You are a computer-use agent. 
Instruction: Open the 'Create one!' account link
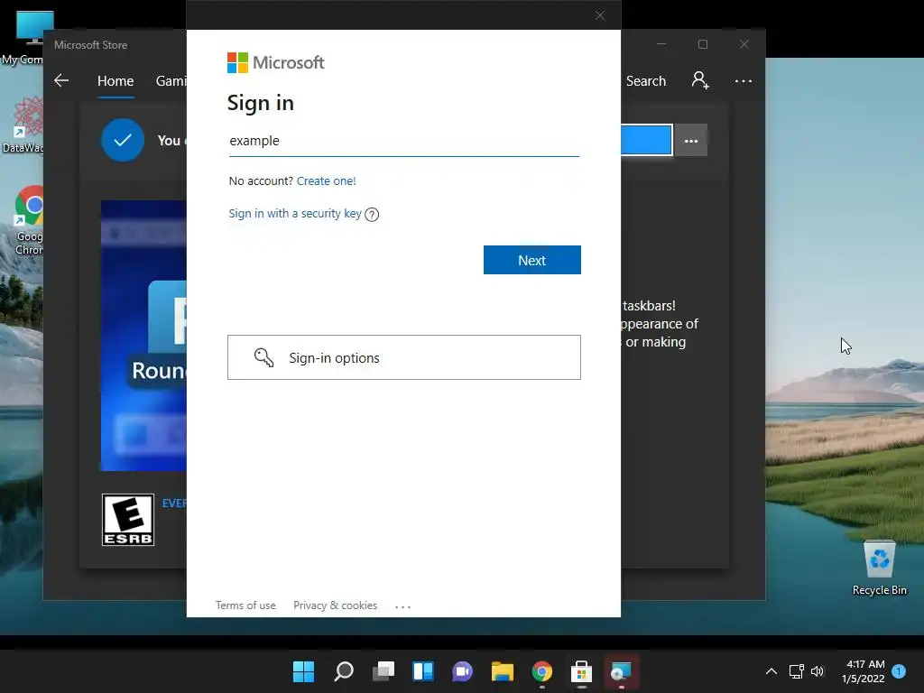(x=326, y=180)
